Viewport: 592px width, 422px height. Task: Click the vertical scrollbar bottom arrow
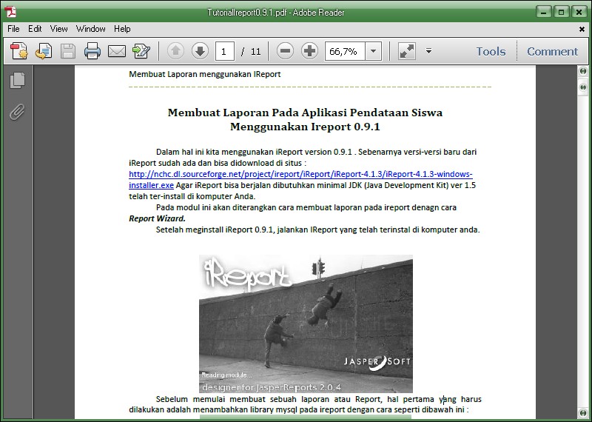point(583,413)
